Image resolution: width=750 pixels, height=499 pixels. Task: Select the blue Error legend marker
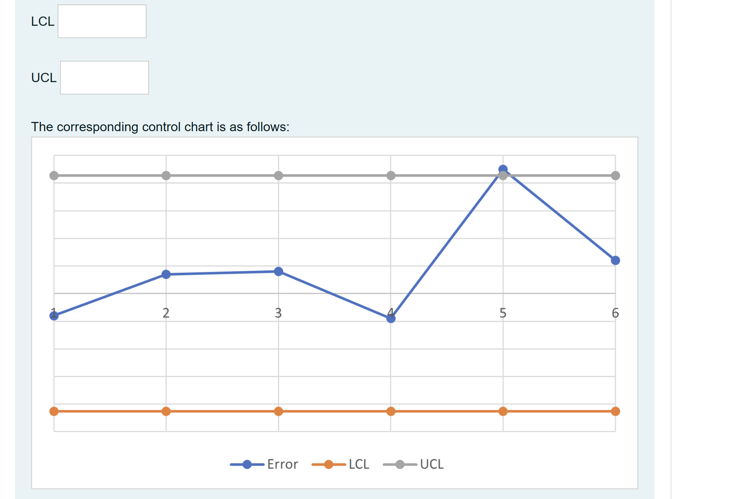247,464
